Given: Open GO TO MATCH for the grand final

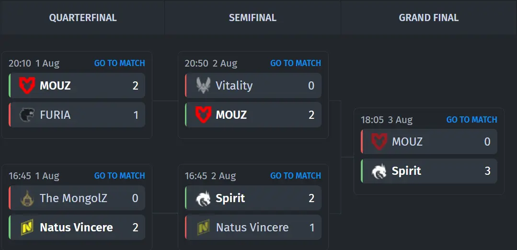Looking at the screenshot, I should [472, 120].
